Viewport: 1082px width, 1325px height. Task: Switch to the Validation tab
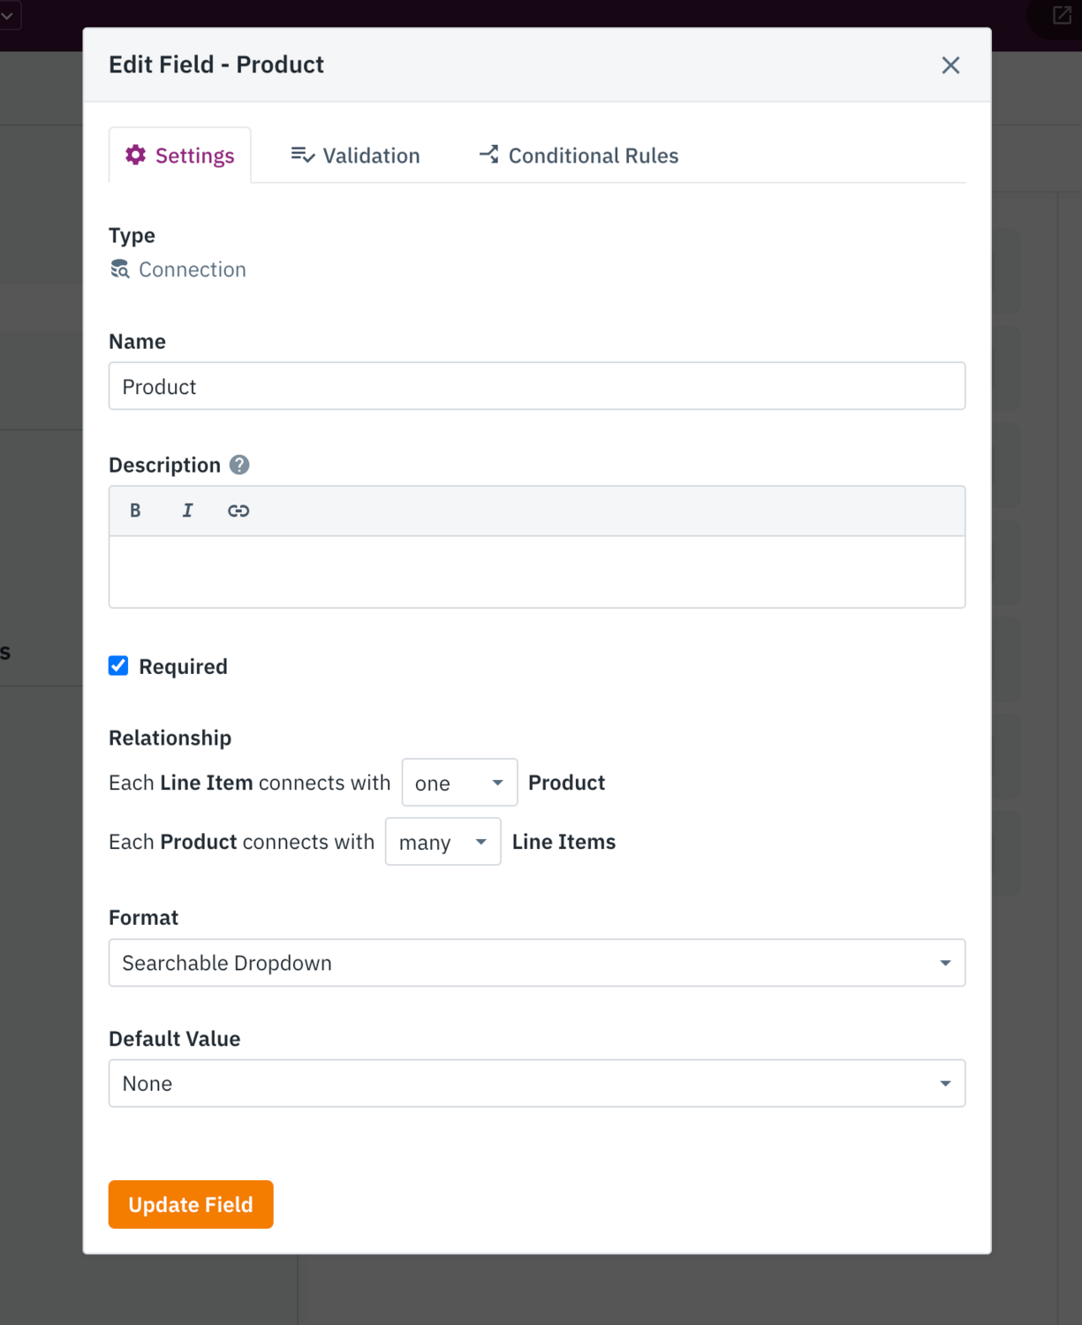370,155
